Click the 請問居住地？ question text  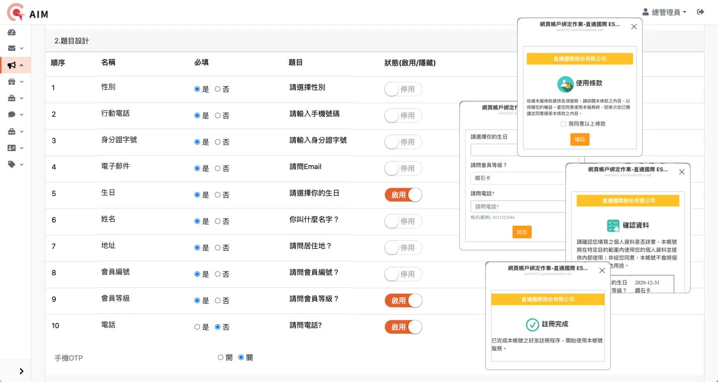point(311,246)
